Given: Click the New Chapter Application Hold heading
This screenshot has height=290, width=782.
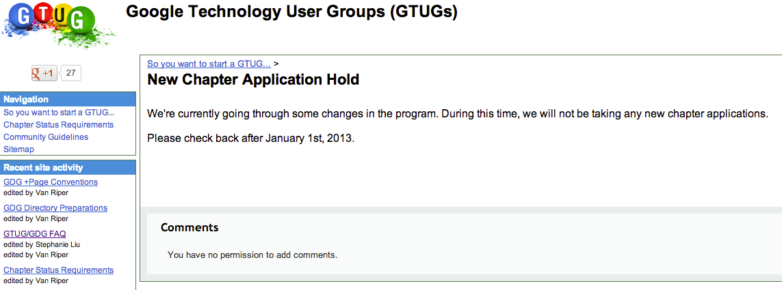Looking at the screenshot, I should point(253,80).
